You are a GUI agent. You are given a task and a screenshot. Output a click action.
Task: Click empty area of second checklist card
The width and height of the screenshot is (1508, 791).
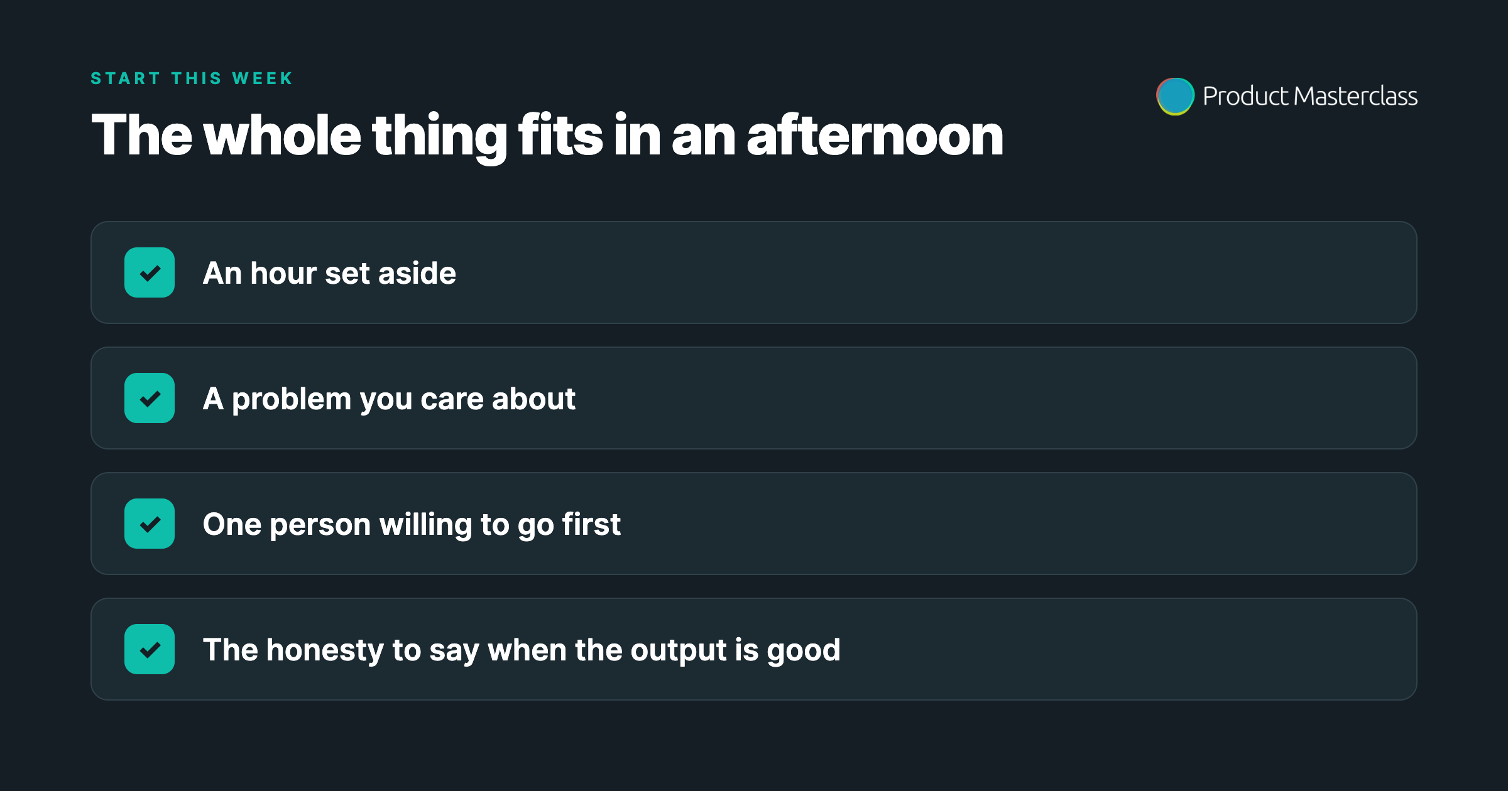1005,398
